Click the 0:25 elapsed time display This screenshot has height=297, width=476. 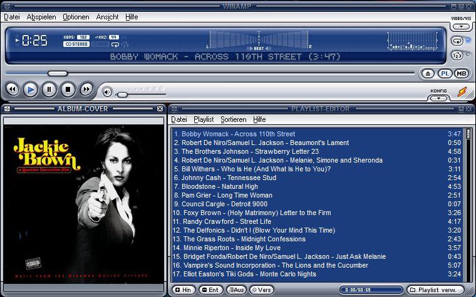[34, 40]
